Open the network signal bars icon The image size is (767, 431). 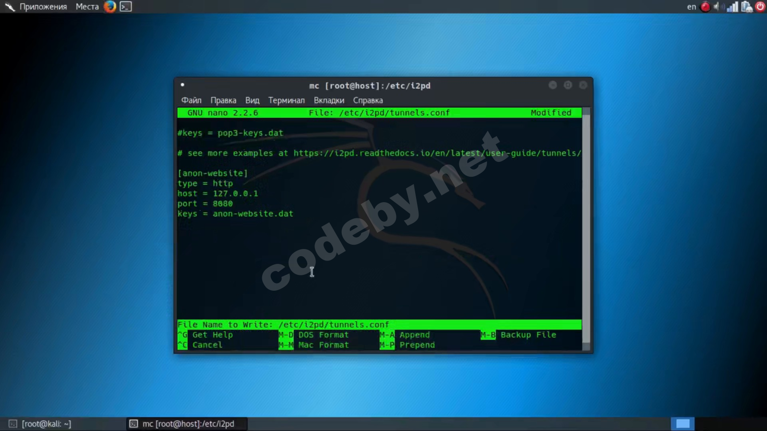click(x=732, y=7)
